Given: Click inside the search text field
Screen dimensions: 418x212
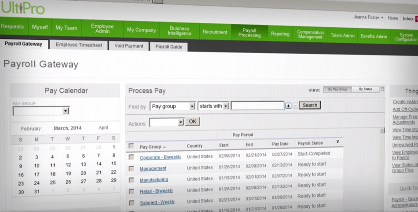Looking at the screenshot, I should (x=257, y=106).
